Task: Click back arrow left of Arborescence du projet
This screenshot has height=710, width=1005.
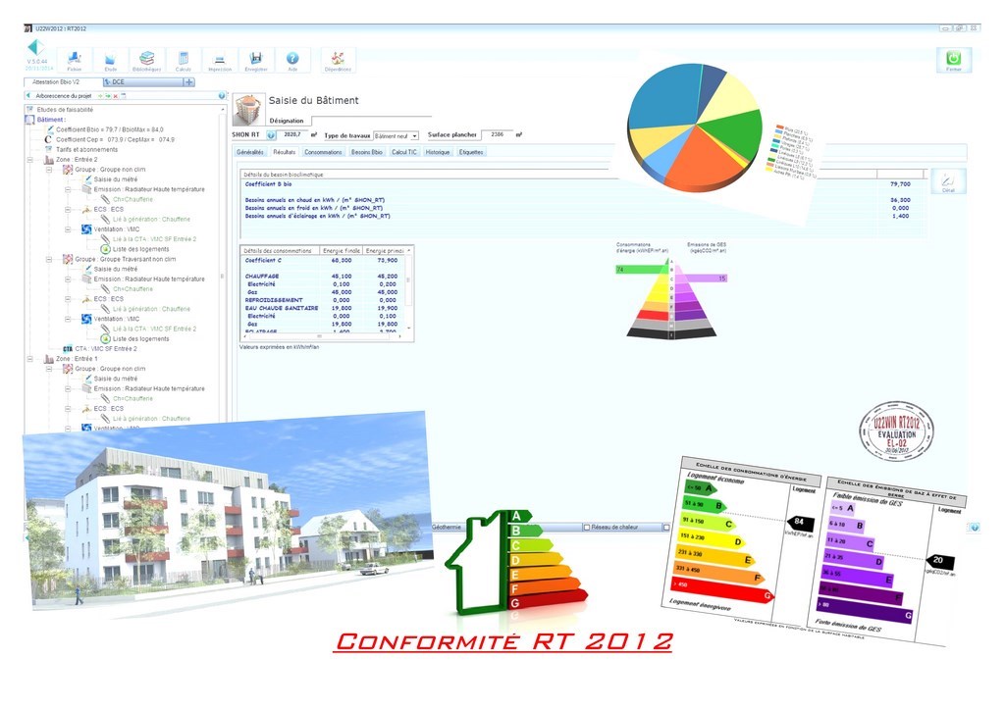Action: click(28, 95)
